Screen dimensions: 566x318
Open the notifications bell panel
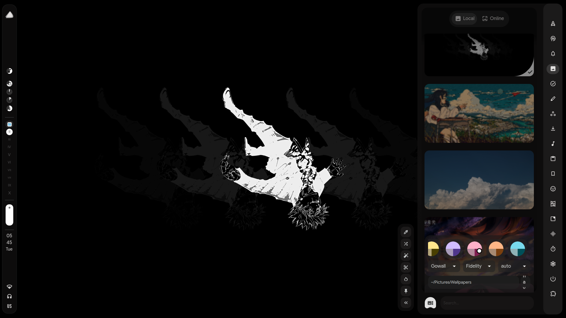553,54
